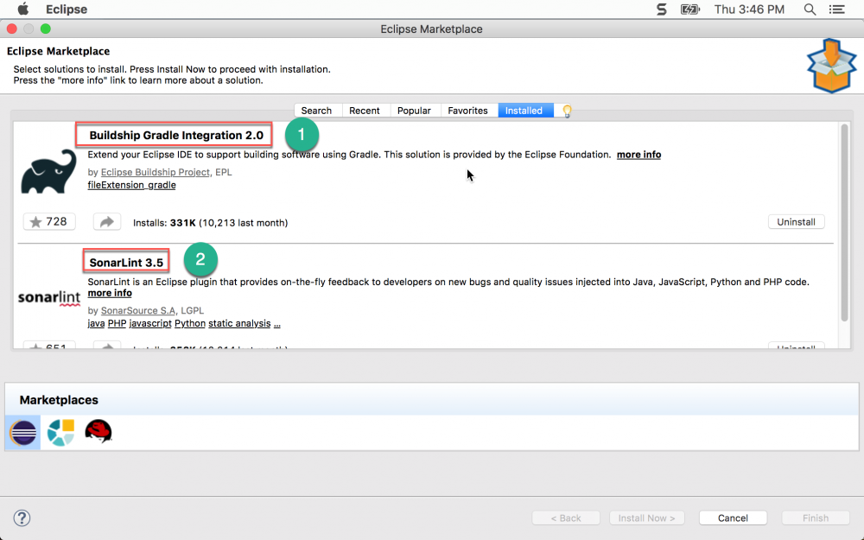The height and width of the screenshot is (540, 864).
Task: Click the java tag under SonarLint
Action: (x=96, y=323)
